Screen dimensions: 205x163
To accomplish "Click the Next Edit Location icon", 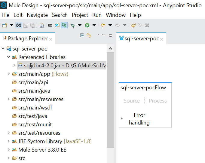I will (140, 25).
